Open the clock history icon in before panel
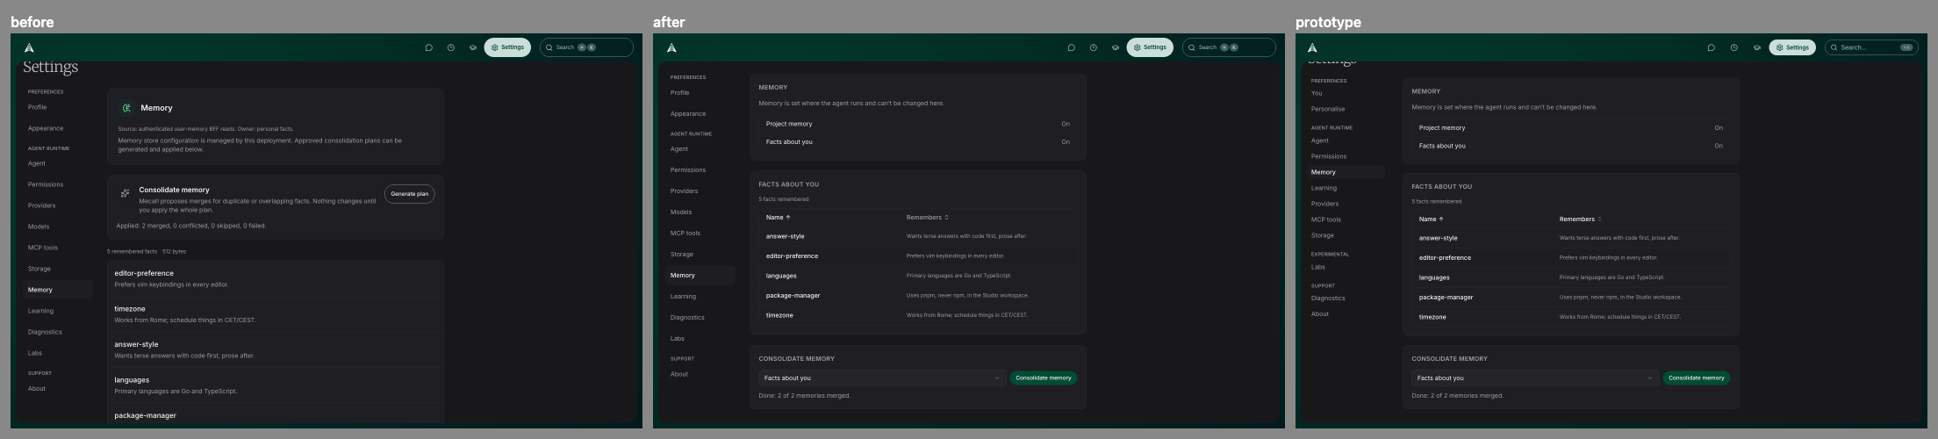 click(x=451, y=47)
